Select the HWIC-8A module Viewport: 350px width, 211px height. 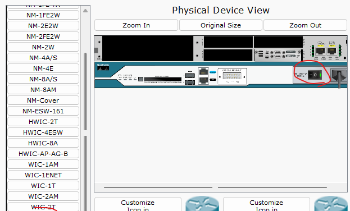(43, 143)
